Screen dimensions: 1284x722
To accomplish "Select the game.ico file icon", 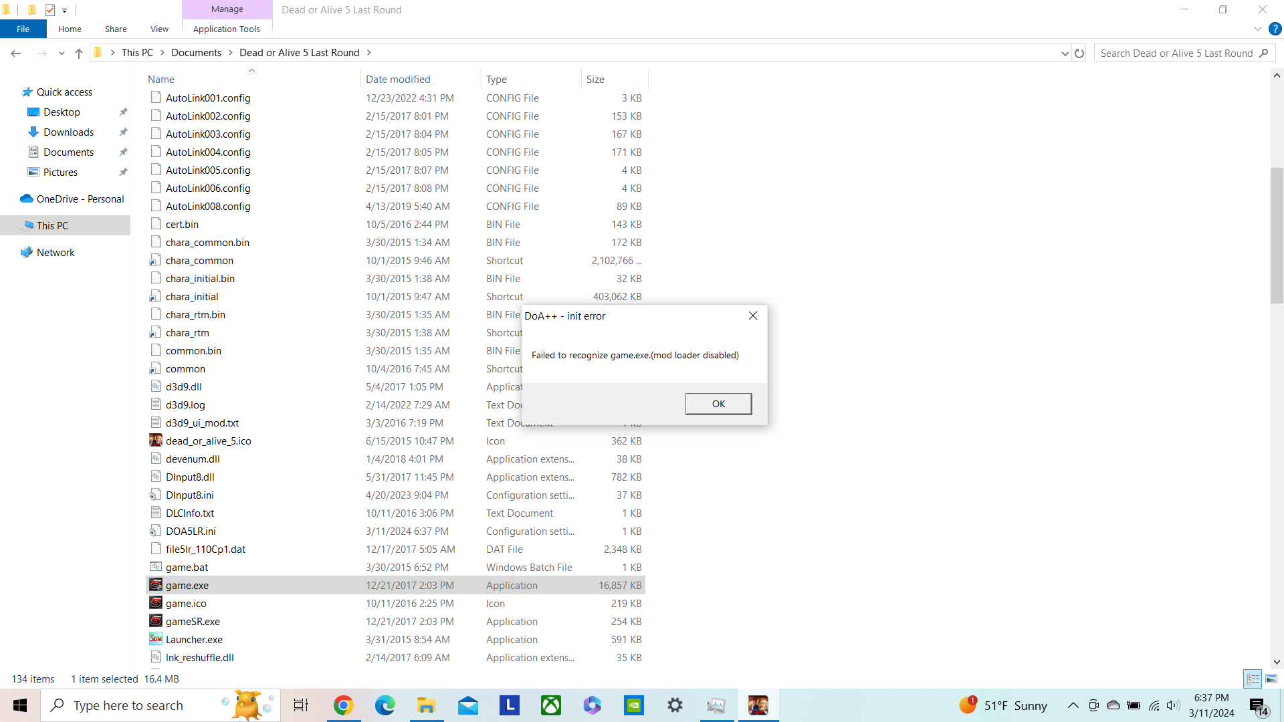I will pos(156,603).
